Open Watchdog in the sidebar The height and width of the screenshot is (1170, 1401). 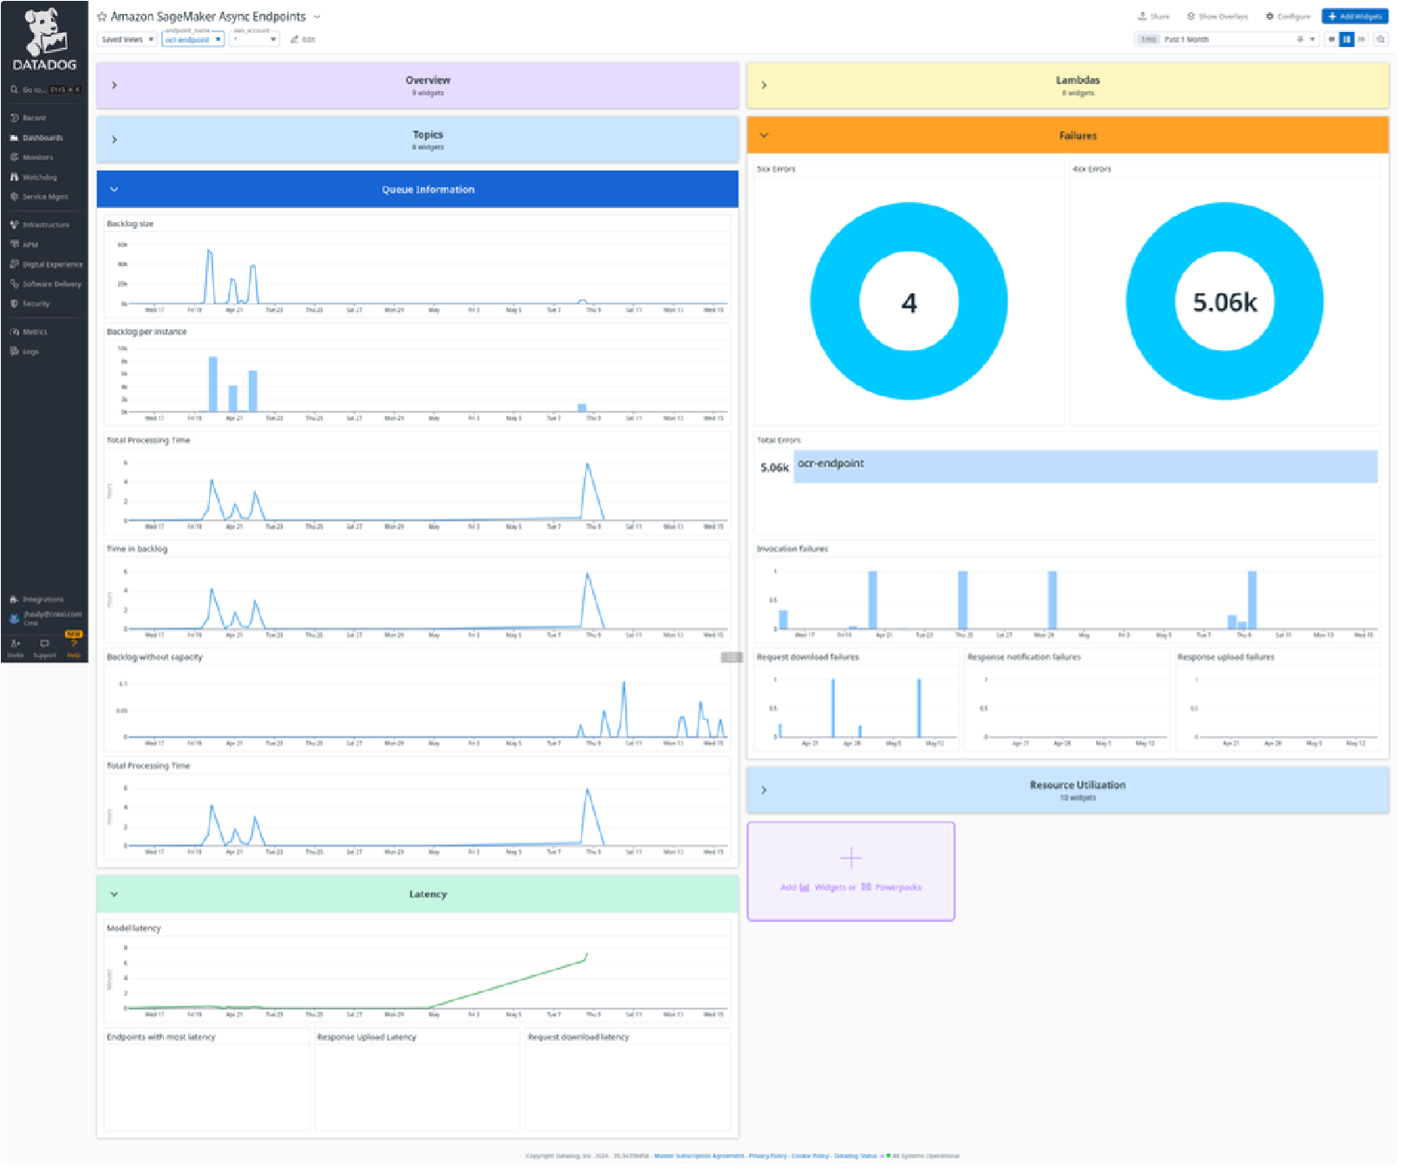tap(36, 177)
